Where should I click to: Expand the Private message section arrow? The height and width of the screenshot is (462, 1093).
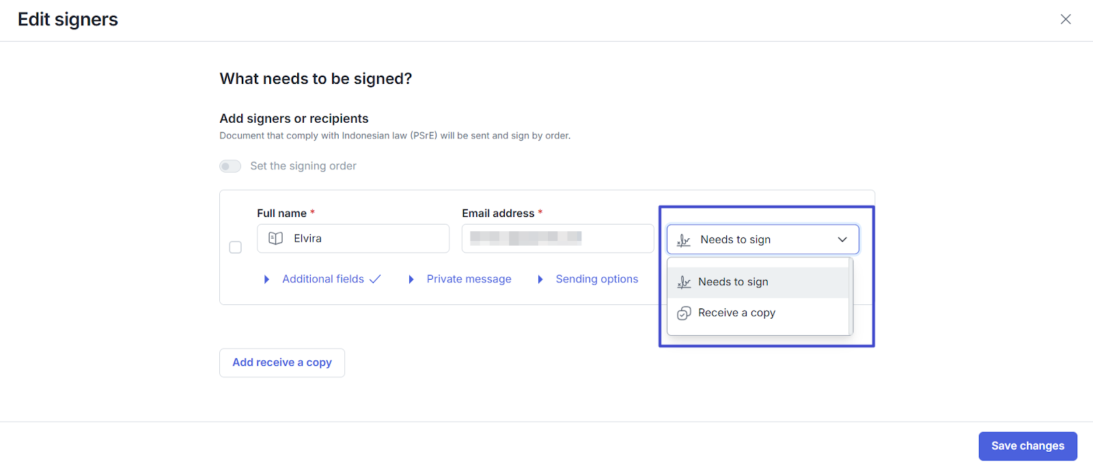pos(411,279)
